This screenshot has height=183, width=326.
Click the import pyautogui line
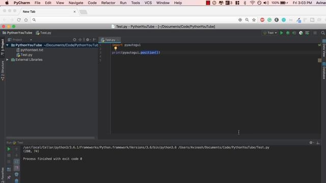[x=126, y=45]
